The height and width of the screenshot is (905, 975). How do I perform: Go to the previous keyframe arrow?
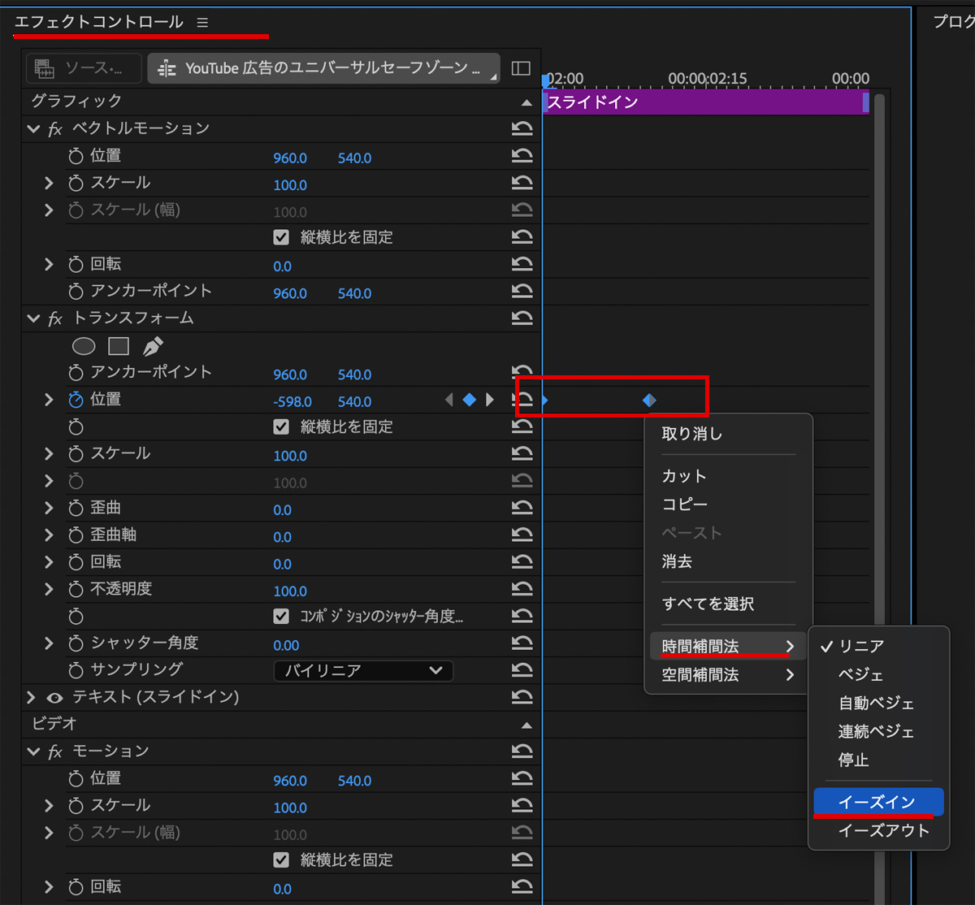point(449,400)
